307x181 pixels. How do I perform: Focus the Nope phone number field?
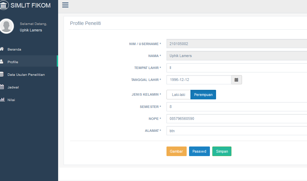click(x=237, y=119)
